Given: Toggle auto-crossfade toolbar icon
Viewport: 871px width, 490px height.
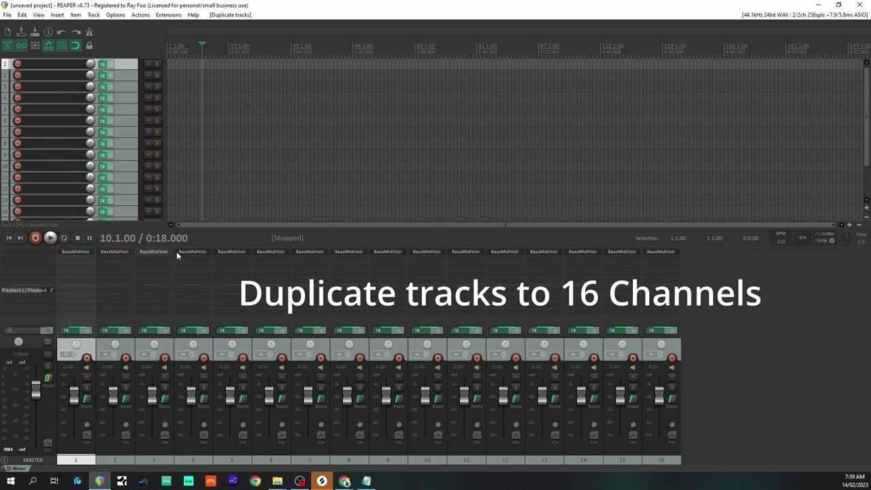Looking at the screenshot, I should coord(7,46).
